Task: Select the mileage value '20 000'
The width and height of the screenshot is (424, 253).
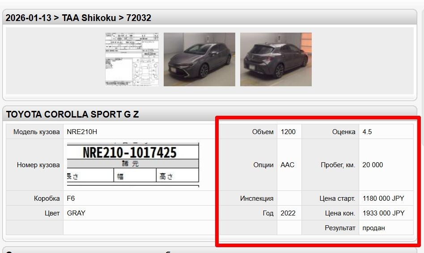Action: tap(373, 165)
